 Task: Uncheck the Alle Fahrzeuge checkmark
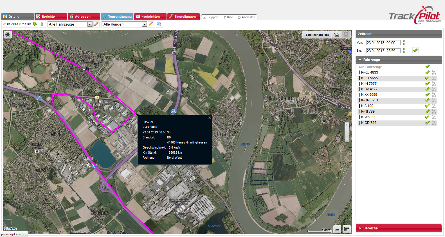pyautogui.click(x=427, y=67)
